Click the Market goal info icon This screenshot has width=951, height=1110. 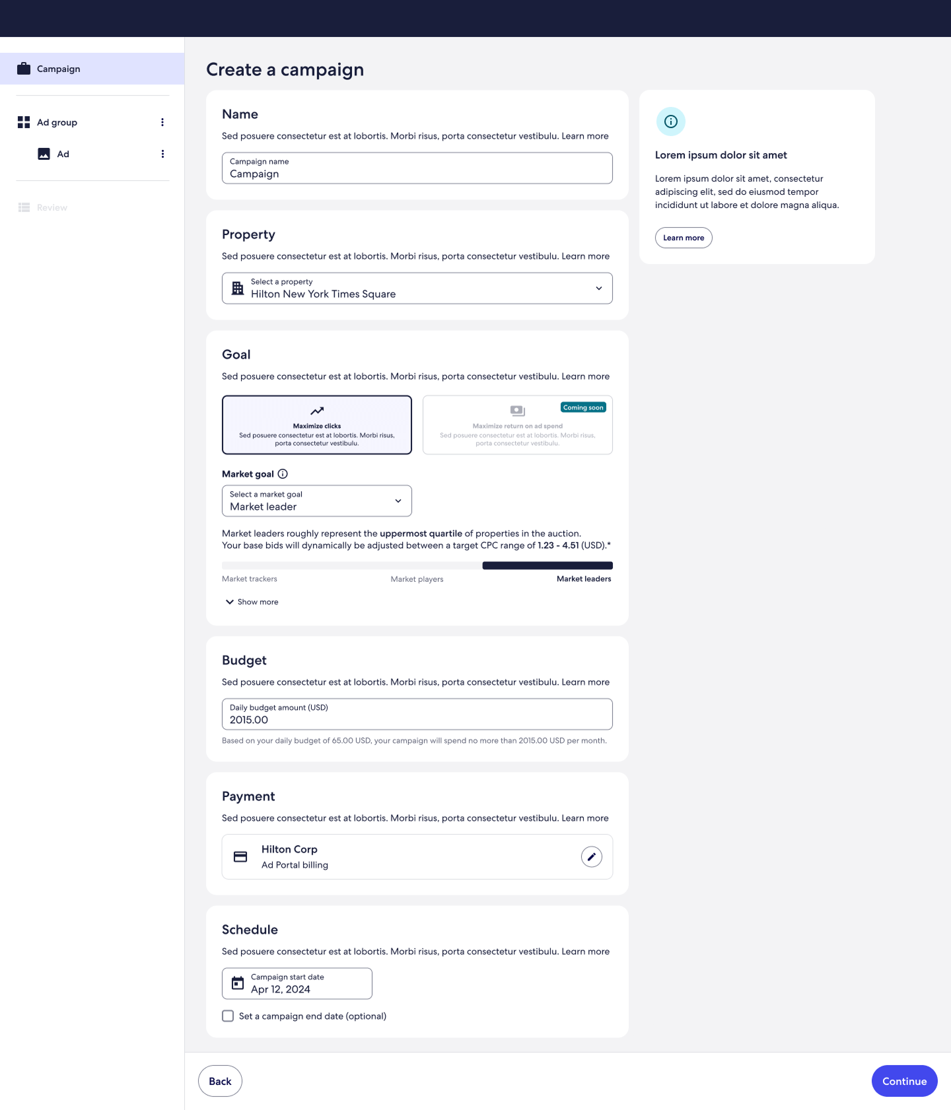283,474
